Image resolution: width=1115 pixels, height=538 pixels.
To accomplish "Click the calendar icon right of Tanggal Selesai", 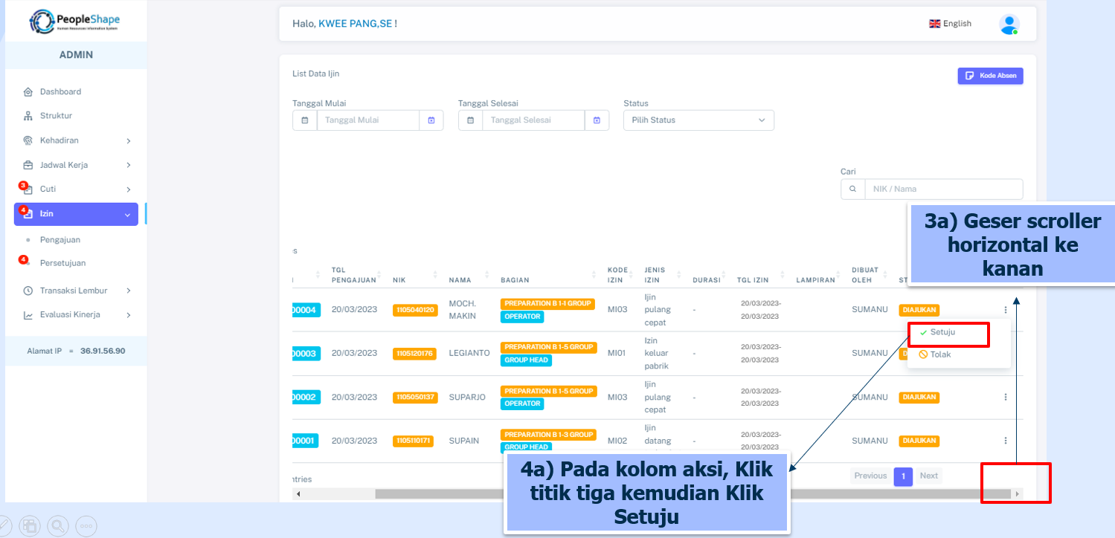I will pyautogui.click(x=597, y=120).
